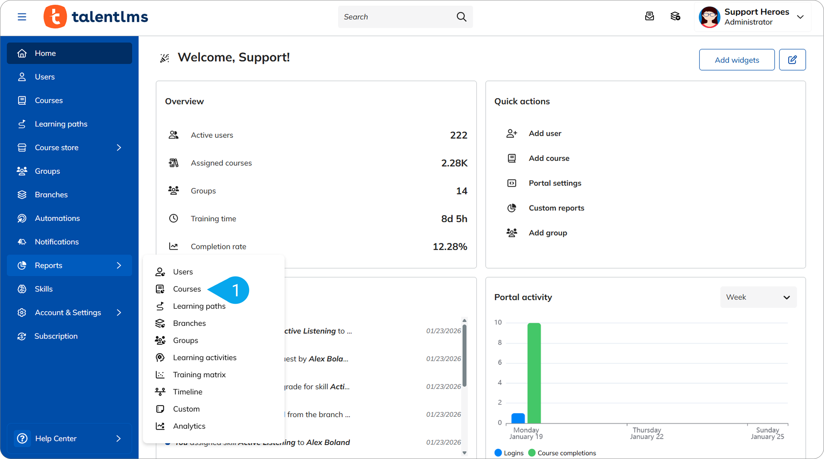This screenshot has height=459, width=824.
Task: Click the timeline list scrollbar thumb
Action: 464,355
